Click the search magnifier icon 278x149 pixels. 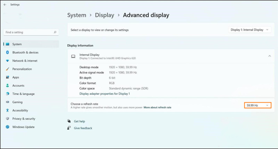[55, 32]
